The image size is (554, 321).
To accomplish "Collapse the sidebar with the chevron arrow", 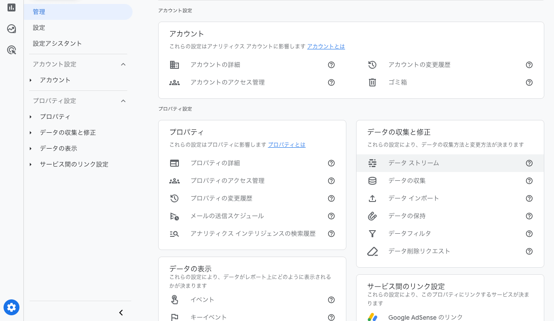I will [x=121, y=313].
